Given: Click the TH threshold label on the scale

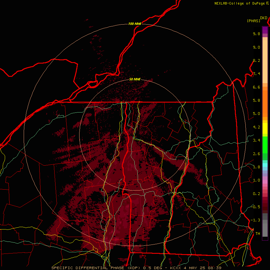Looking at the screenshot, I should point(258,234).
